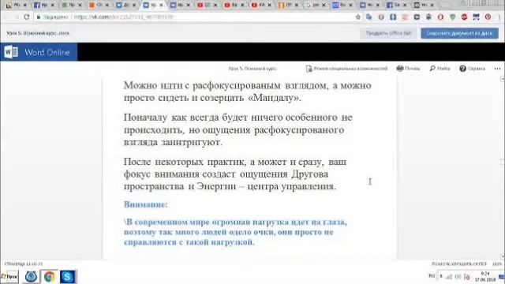Click the green shield extension icon
Screen dimensions: 505x284
click(452, 17)
